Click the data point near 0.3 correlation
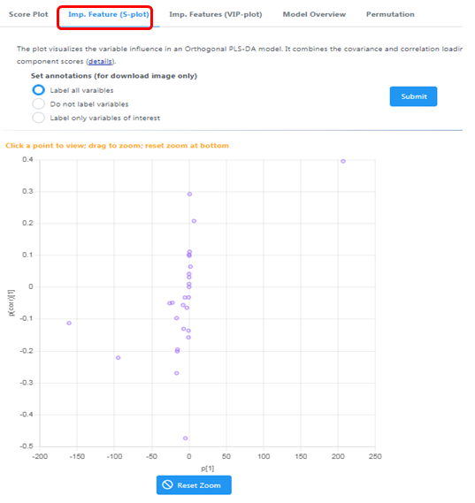 pyautogui.click(x=189, y=194)
